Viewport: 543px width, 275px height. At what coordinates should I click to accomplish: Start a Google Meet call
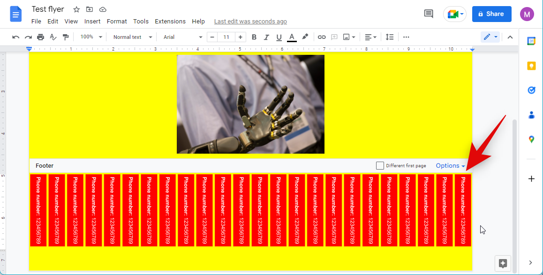455,14
